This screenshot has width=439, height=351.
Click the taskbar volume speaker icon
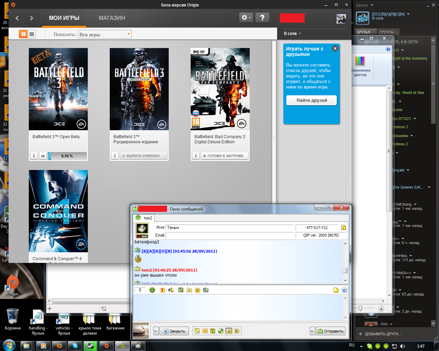pyautogui.click(x=402, y=346)
